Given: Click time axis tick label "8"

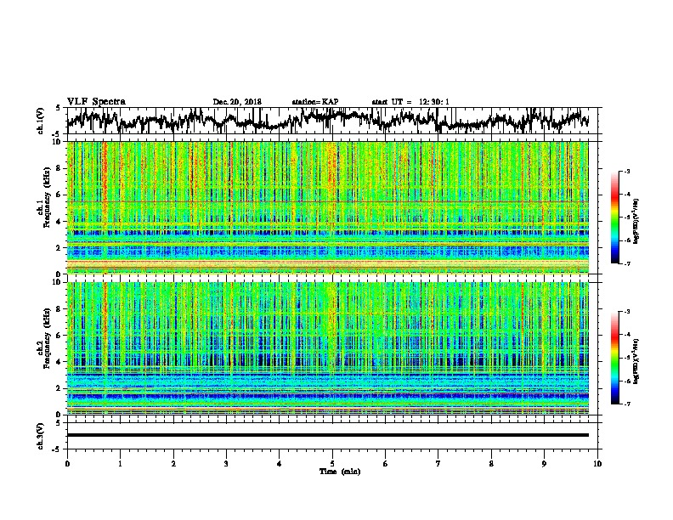Looking at the screenshot, I should tap(491, 463).
